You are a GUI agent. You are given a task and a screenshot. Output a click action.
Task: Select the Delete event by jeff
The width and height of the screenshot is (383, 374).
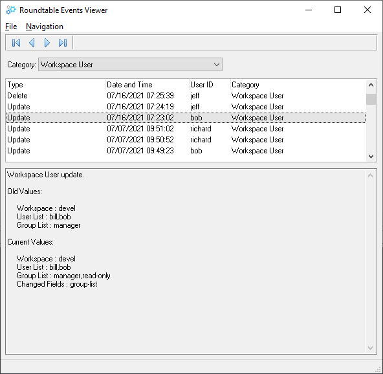[186, 96]
